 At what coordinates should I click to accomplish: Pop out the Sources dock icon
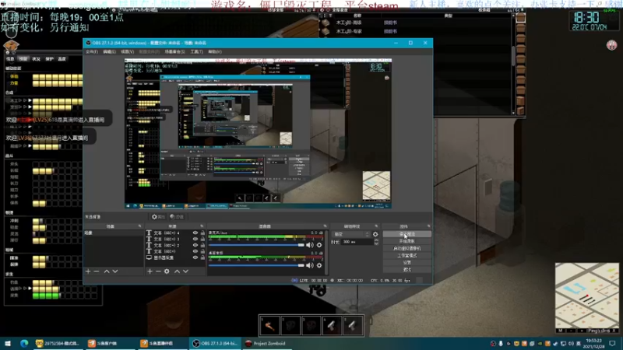[202, 226]
